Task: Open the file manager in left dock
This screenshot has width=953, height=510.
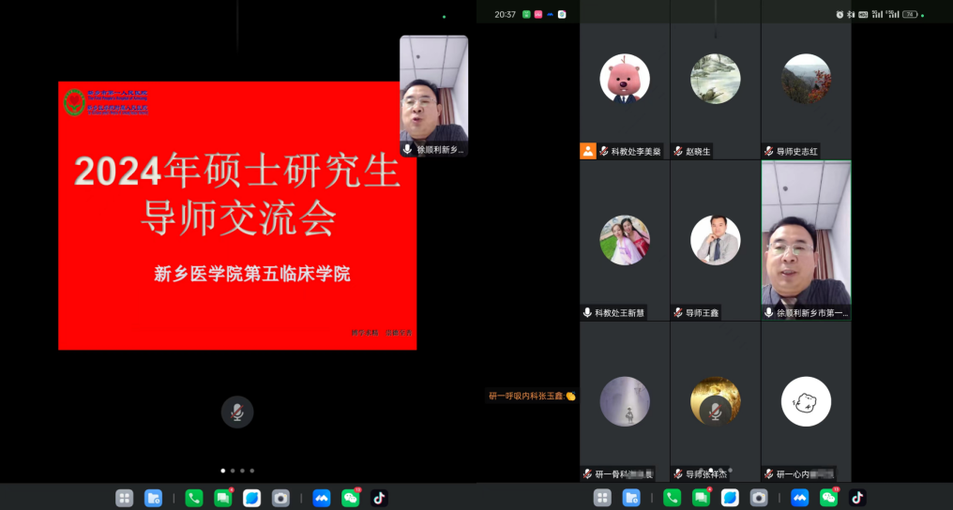Action: tap(153, 499)
